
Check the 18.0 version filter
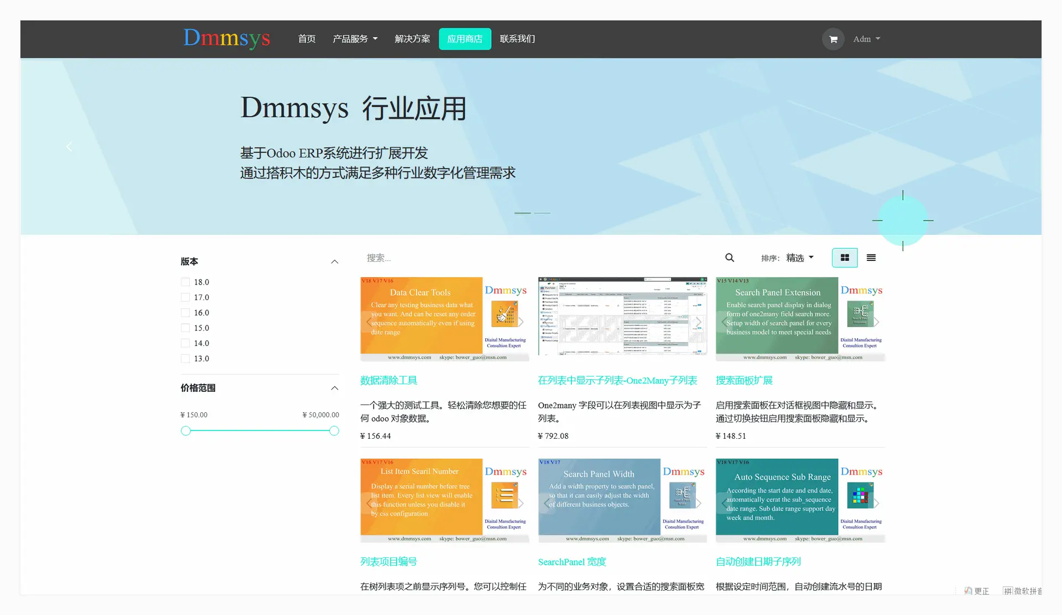pos(185,282)
